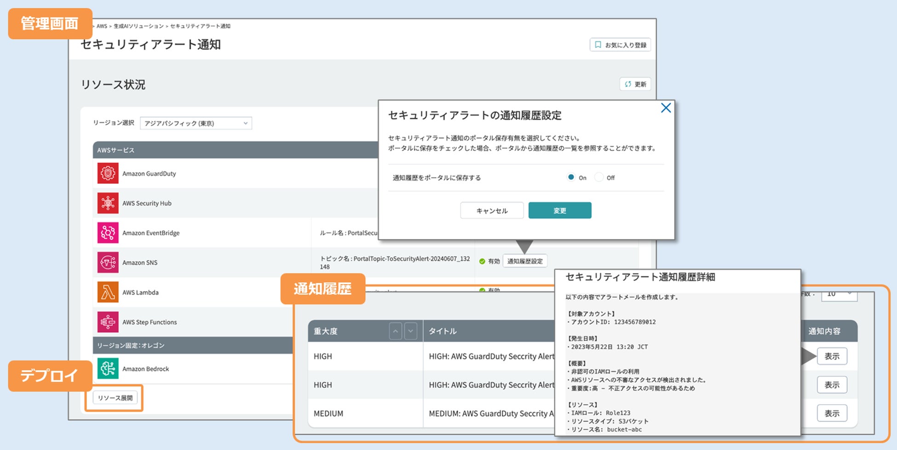Click the green 有効 status icon in the Amazon SNS row
This screenshot has height=450, width=897.
click(482, 261)
